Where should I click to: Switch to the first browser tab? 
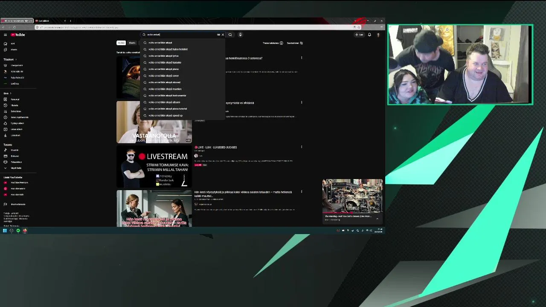pyautogui.click(x=17, y=20)
